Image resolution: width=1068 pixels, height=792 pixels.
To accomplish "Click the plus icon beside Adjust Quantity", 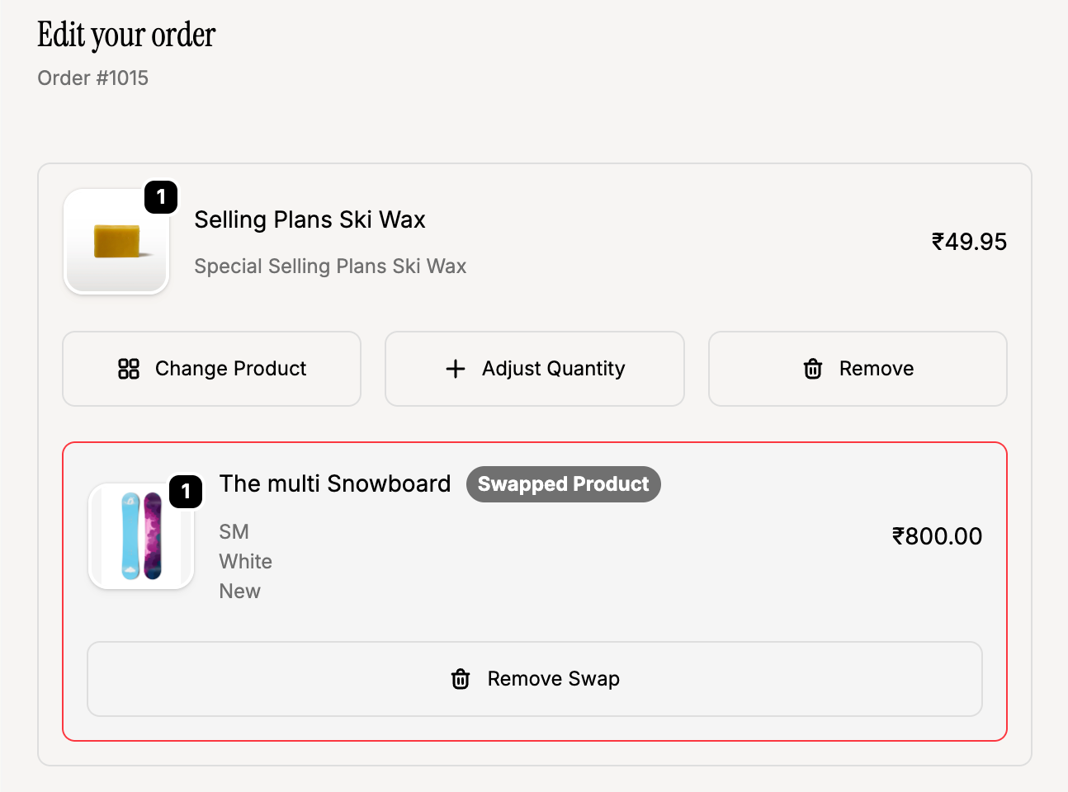I will point(456,369).
